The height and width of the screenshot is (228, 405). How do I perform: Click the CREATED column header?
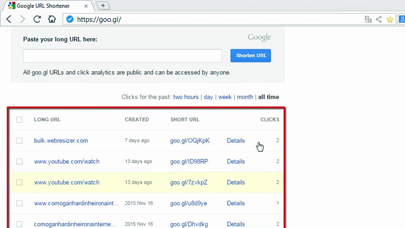pyautogui.click(x=137, y=119)
